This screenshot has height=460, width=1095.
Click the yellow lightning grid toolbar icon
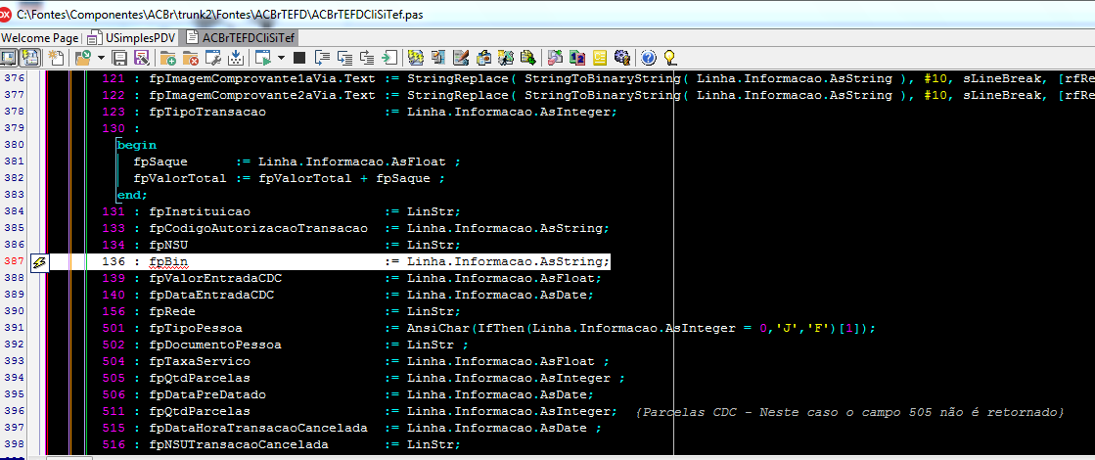pos(416,57)
